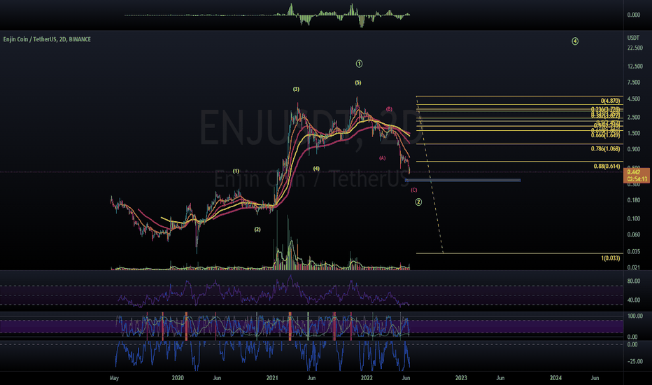Click the 80.00 RSI scale label
Screen dimensions: 652x385
click(x=634, y=281)
